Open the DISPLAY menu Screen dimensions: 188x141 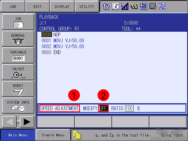(x=62, y=6)
